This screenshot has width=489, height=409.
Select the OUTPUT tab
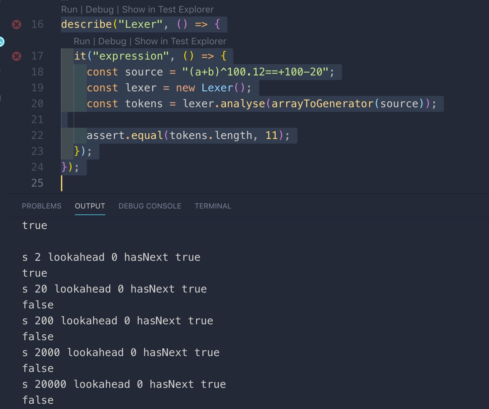tap(90, 206)
